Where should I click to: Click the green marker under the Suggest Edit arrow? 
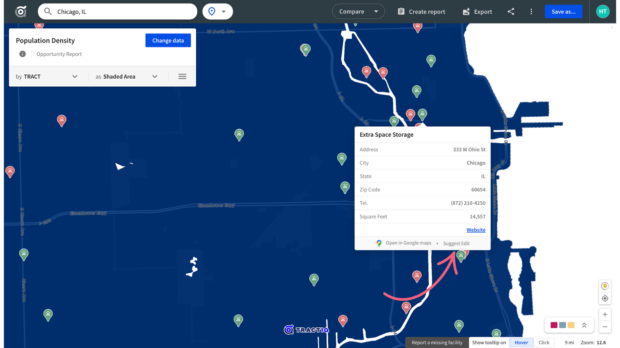(x=461, y=256)
